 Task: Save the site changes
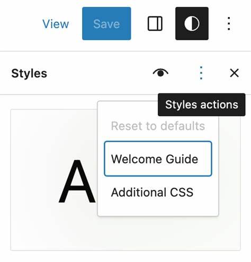tap(106, 23)
